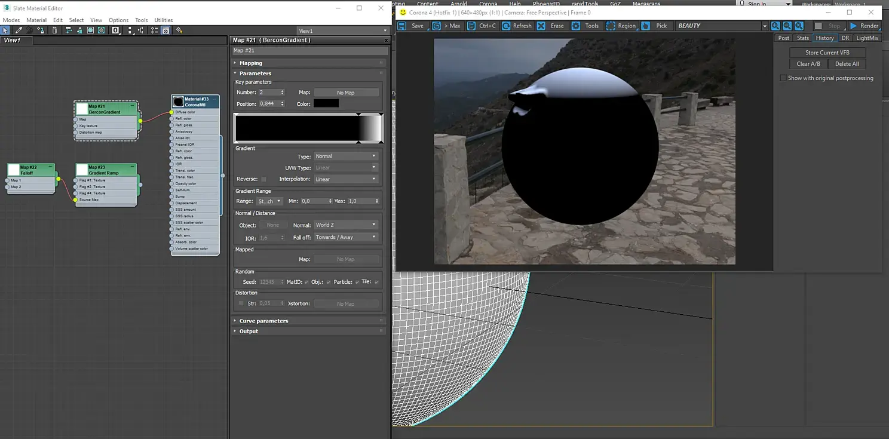Open the Fall off Towards / Away dropdown
889x439 pixels.
(346, 237)
